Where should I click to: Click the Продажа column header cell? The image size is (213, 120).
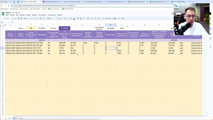click(42, 35)
